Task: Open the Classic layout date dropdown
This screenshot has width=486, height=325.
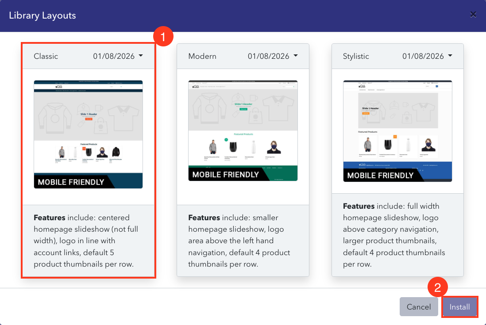Action: (x=118, y=56)
